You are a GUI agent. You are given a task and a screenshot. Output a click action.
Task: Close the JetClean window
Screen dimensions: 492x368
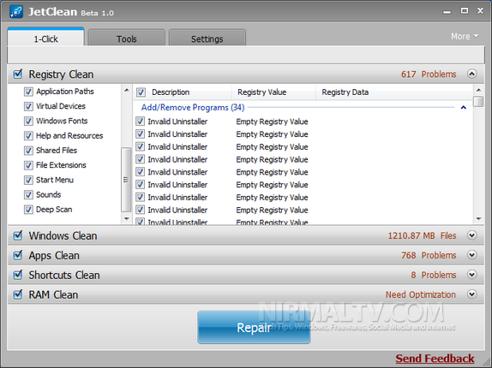pos(480,11)
